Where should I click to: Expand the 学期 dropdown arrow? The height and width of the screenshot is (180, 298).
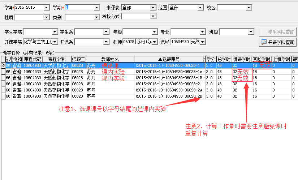click(96, 8)
